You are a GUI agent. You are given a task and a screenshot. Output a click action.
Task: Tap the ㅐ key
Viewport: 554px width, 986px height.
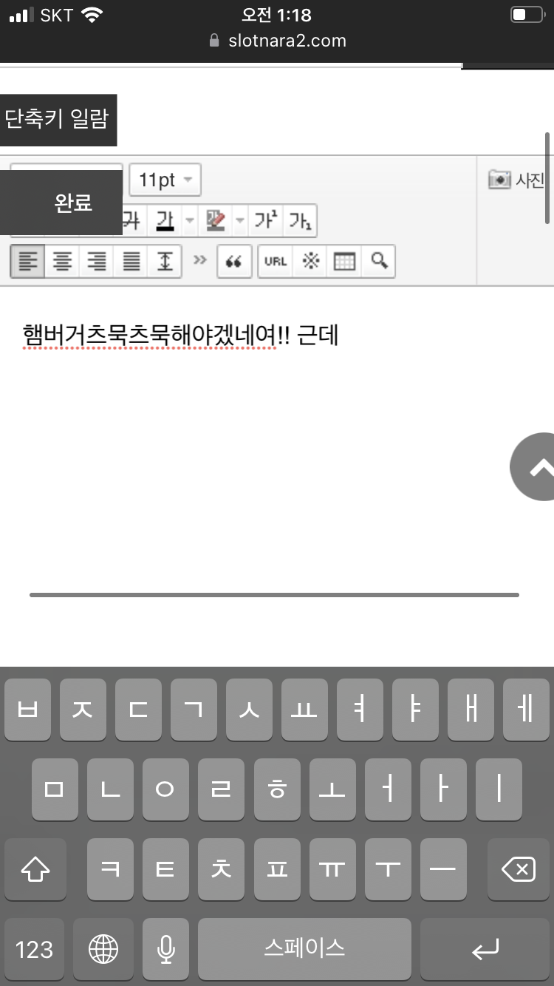pyautogui.click(x=471, y=710)
